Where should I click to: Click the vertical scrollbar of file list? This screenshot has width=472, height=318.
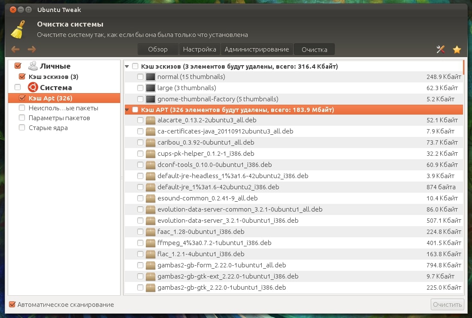coord(464,67)
